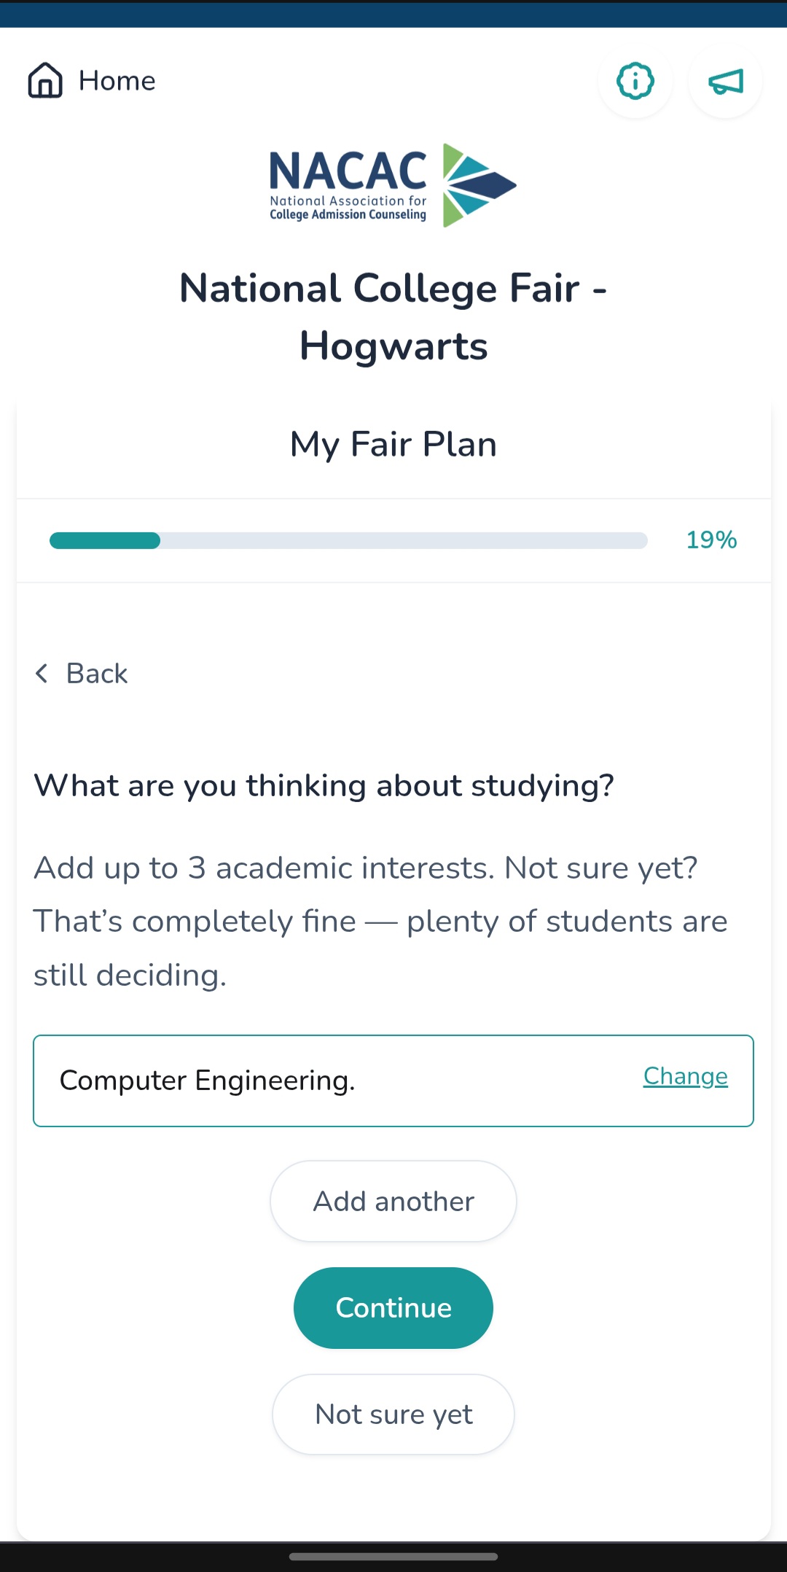This screenshot has height=1572, width=787.
Task: Open announcements via the megaphone icon
Action: pyautogui.click(x=726, y=81)
